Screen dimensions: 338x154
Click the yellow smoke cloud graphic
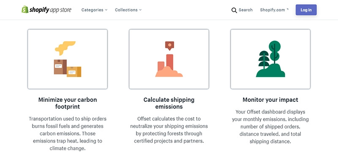65,48
